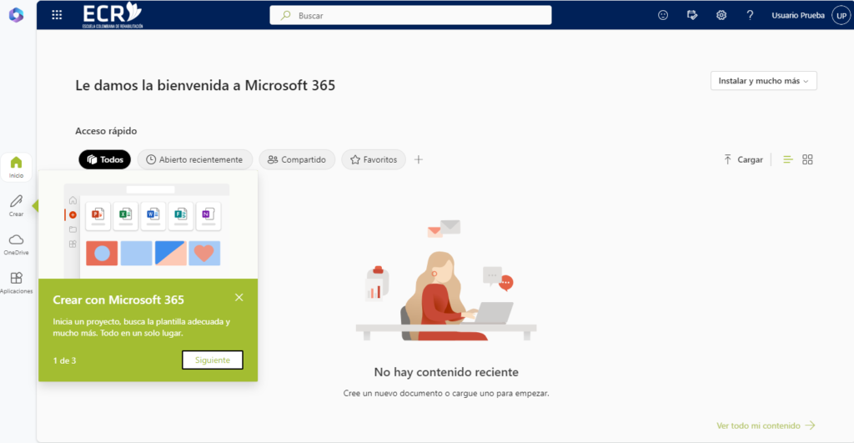Open the Inicio home icon in sidebar
Image resolution: width=854 pixels, height=443 pixels.
[x=16, y=166]
